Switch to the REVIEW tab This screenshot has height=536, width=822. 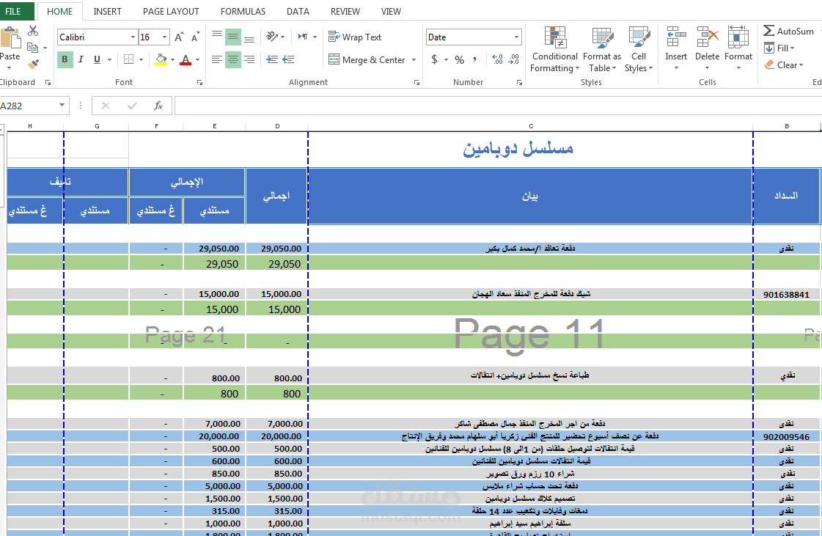pos(345,12)
